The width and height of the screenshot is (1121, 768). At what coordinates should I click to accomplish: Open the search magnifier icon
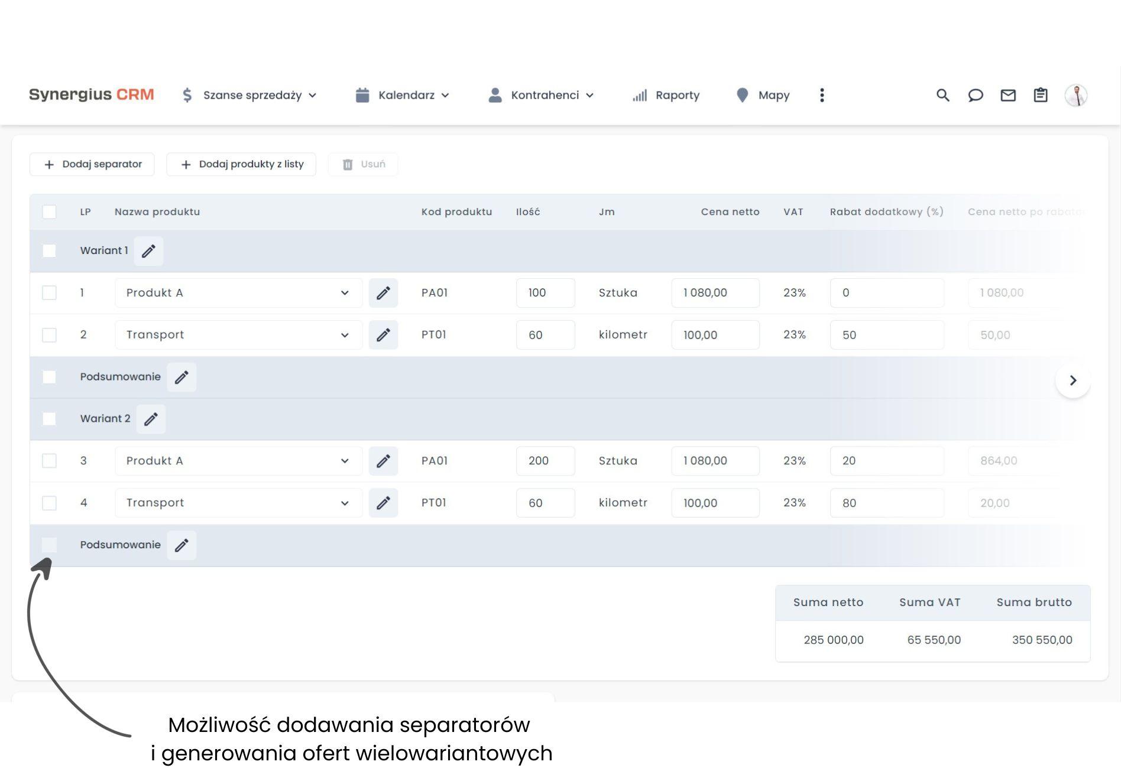coord(942,95)
